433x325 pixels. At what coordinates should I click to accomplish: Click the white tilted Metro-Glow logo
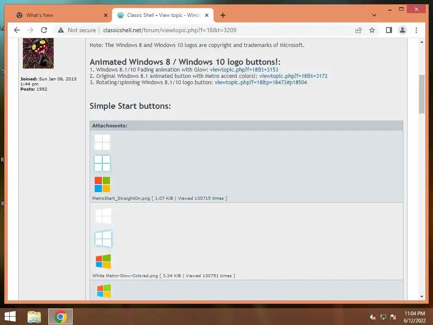[103, 216]
